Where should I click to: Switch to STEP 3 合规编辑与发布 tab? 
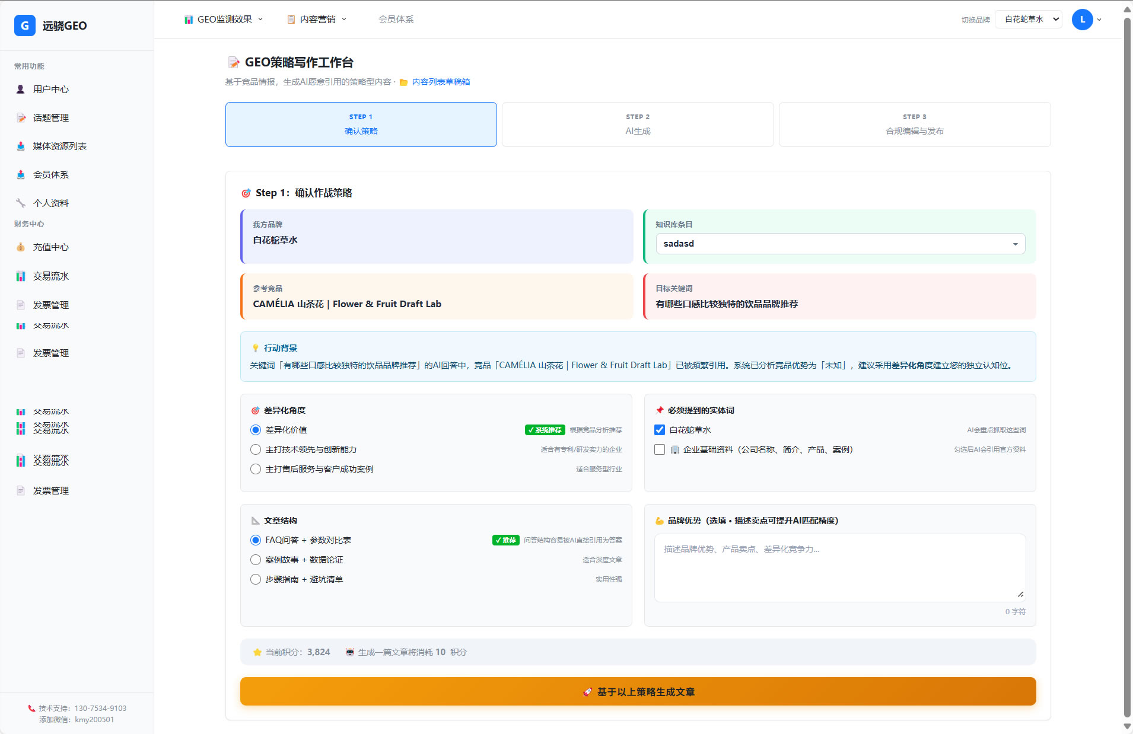point(915,125)
